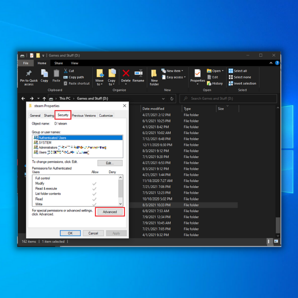298x298 pixels.
Task: Click Invert selection
Action: coord(242,83)
